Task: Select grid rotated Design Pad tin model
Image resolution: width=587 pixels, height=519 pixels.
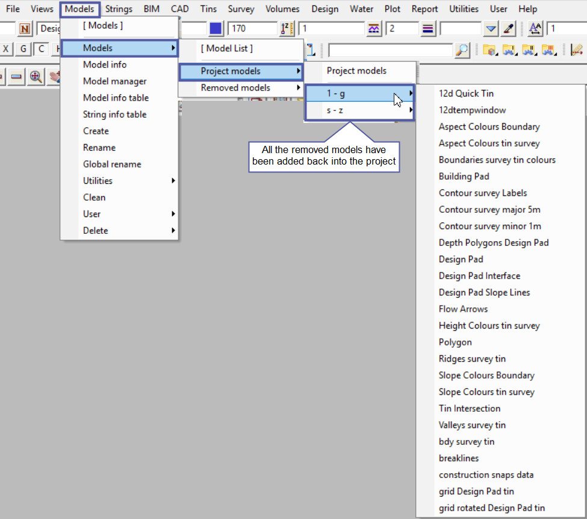Action: (x=500, y=508)
